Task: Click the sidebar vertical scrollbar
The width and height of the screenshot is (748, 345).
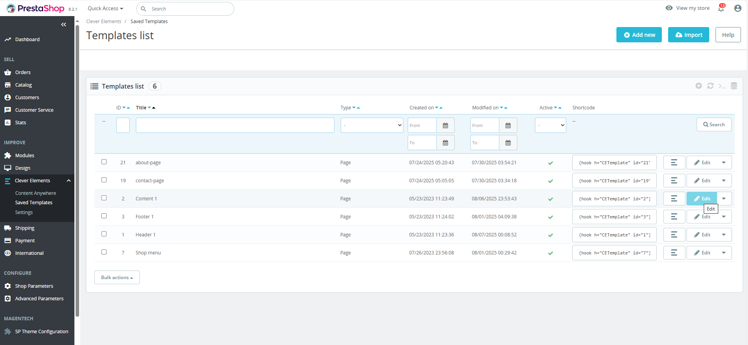Action: 78,171
